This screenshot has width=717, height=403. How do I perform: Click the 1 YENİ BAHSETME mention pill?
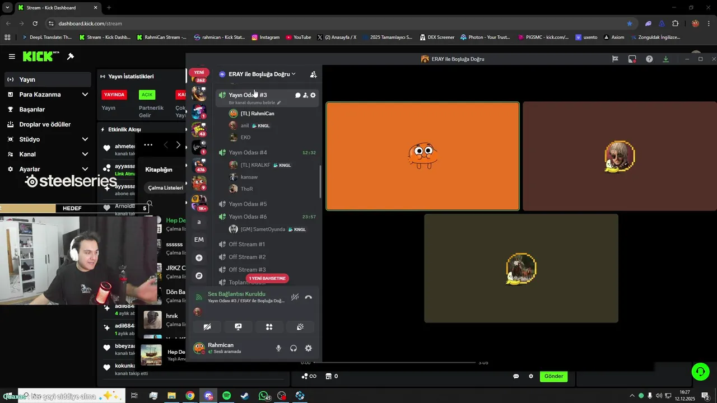tap(267, 278)
